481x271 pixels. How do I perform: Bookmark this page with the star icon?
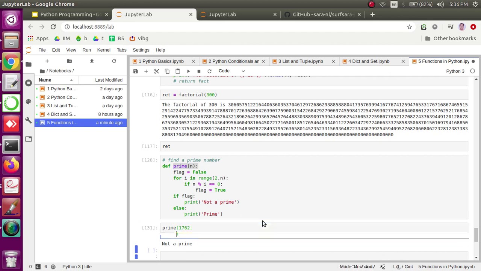(410, 27)
